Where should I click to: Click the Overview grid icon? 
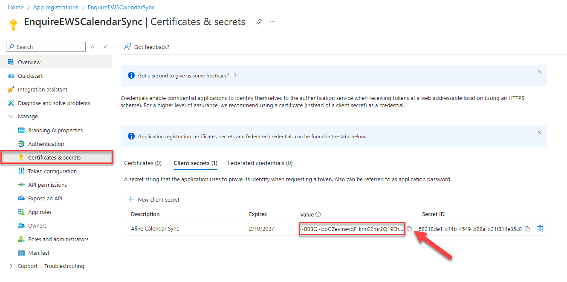[11, 62]
